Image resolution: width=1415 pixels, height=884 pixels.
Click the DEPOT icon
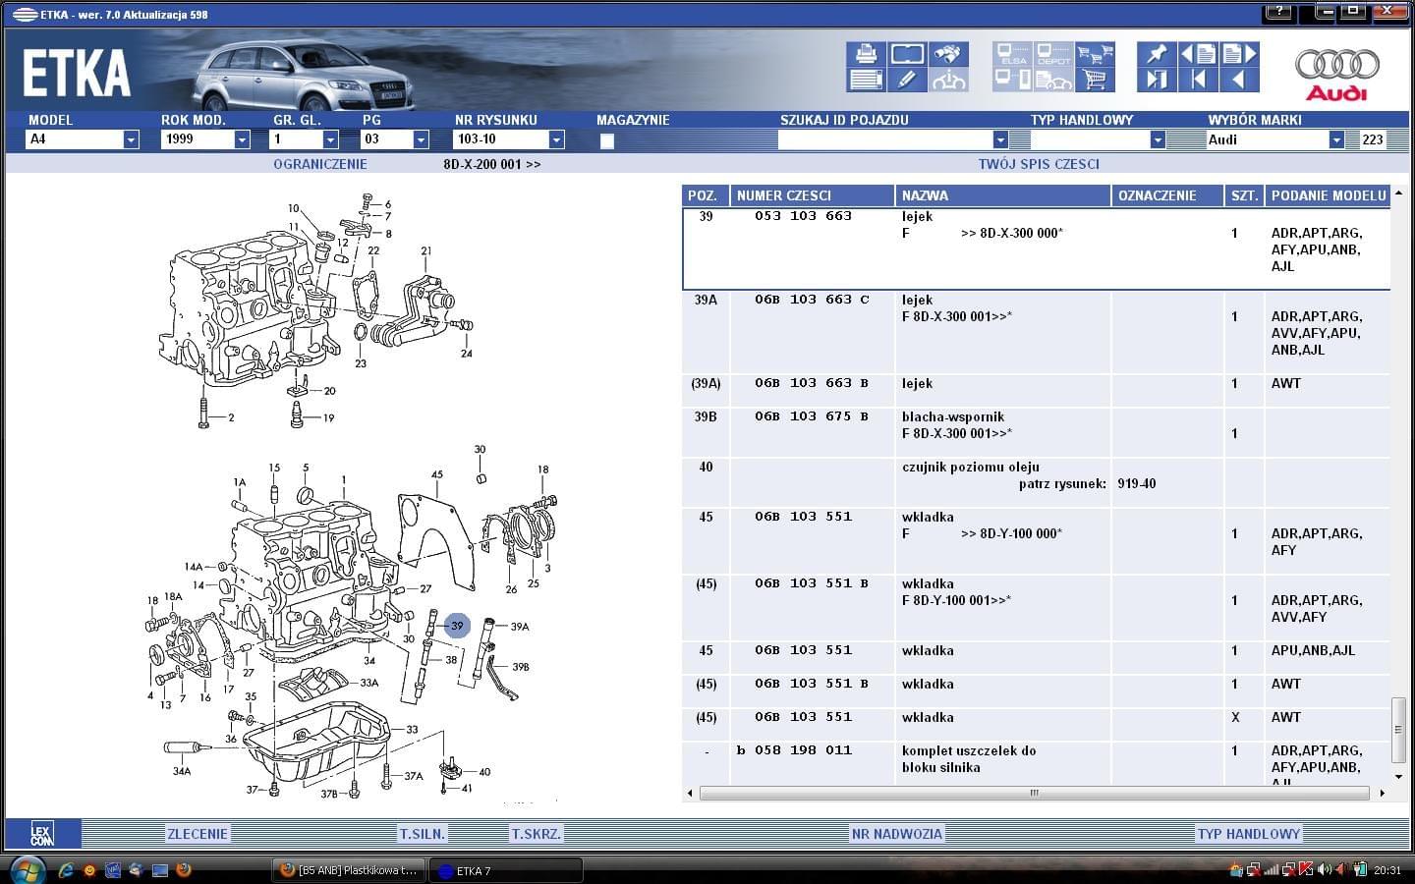click(x=1053, y=54)
